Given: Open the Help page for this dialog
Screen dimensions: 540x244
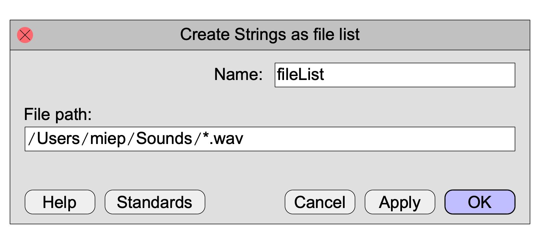Looking at the screenshot, I should click(60, 202).
